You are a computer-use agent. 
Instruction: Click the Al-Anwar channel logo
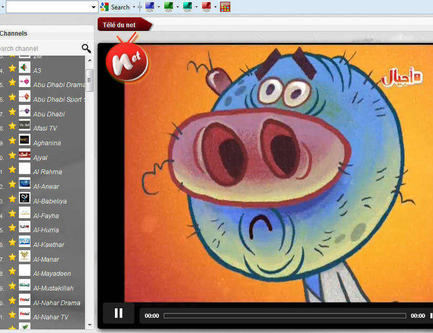[x=25, y=184]
